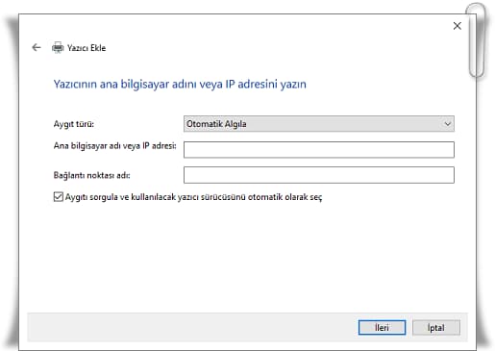Screen dimensions: 495x351
Task: Click the heading Yazıcının ana bilgisayar adını veya IP adresini yazın
Action: [x=180, y=85]
